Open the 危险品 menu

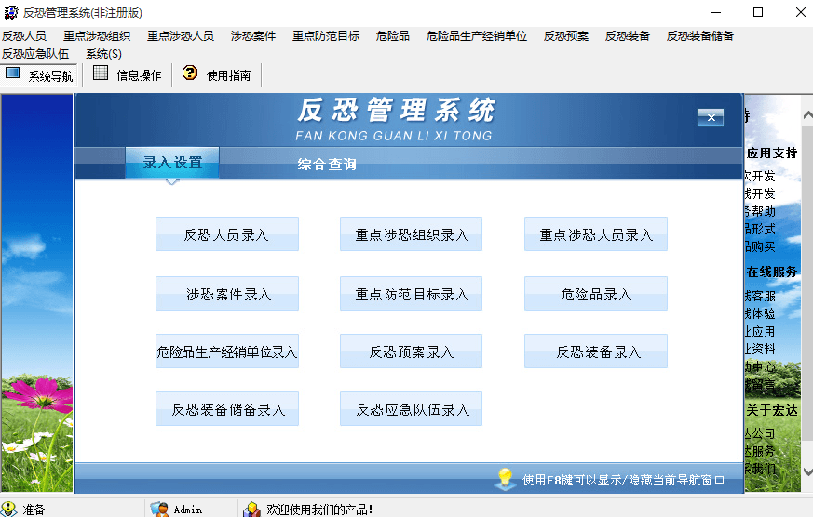tap(392, 36)
